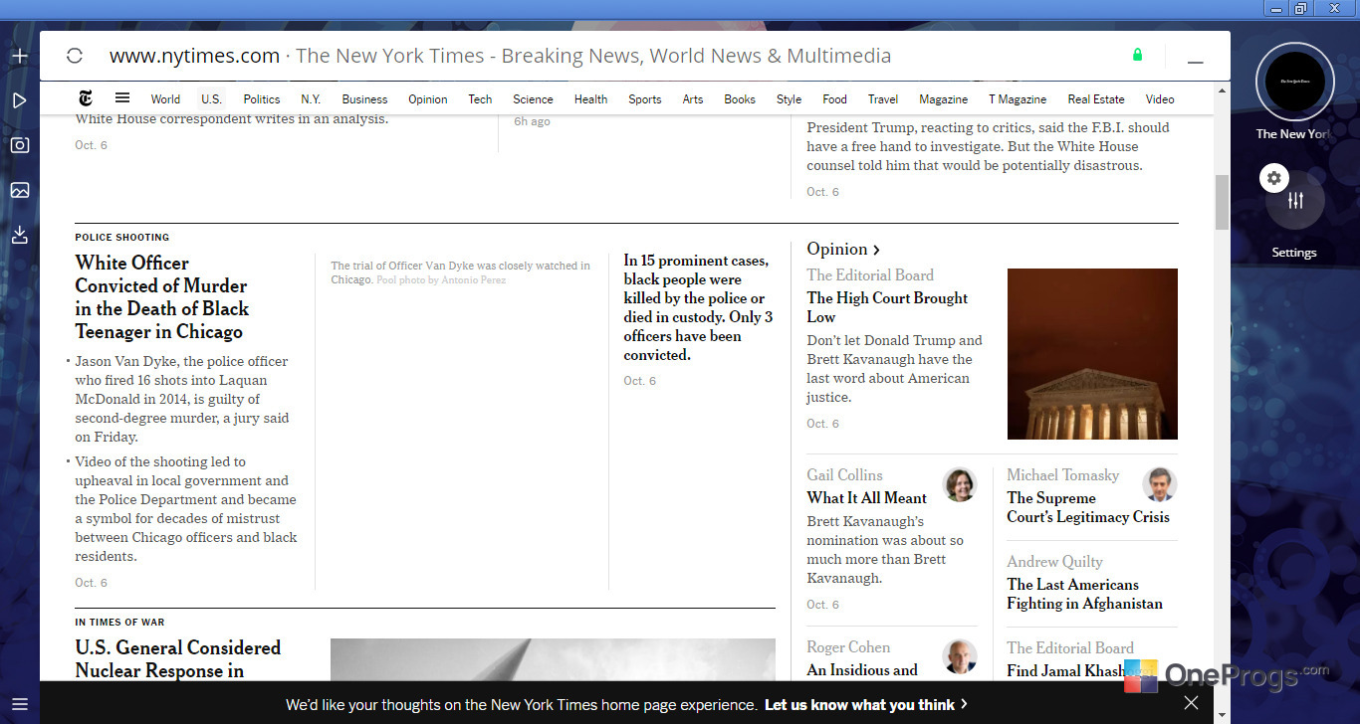Take a screenshot with camera icon
The width and height of the screenshot is (1360, 724).
19,145
